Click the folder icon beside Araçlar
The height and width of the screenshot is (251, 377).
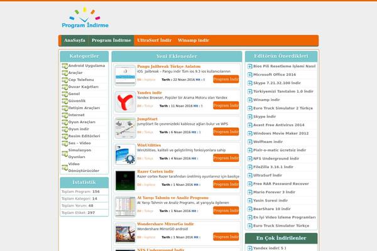coord(65,73)
